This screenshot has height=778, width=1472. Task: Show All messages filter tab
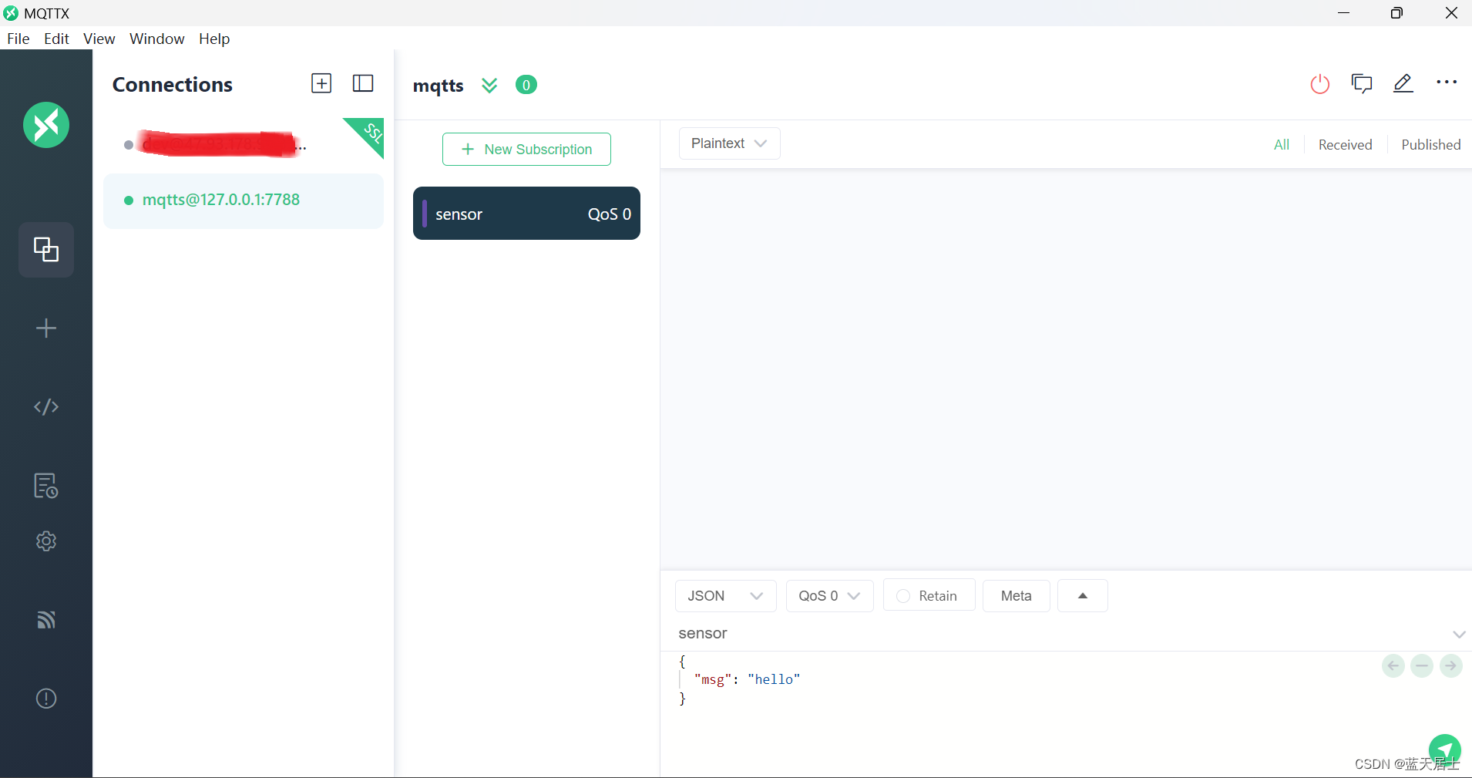pos(1282,145)
